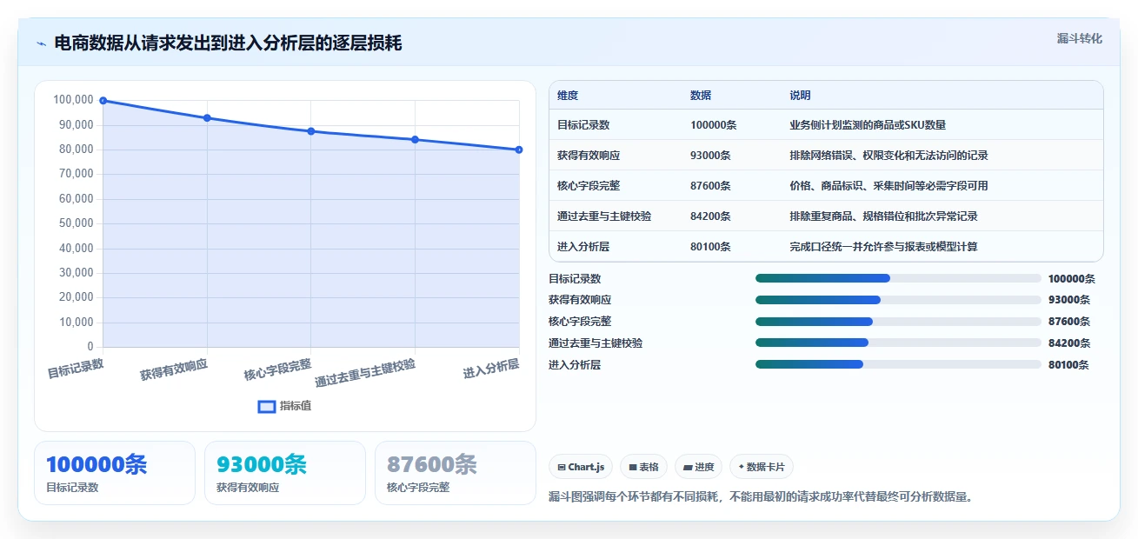This screenshot has width=1138, height=539.
Task: Click the x-axis label 进入分析层
Action: (x=491, y=369)
